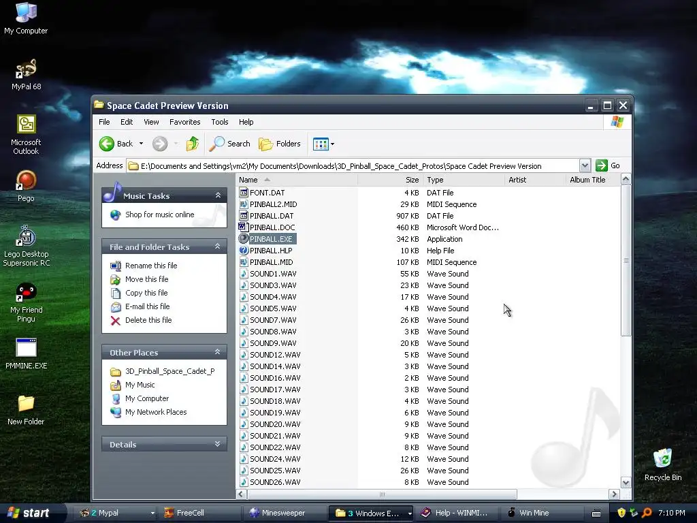Open Back button history dropdown arrow
This screenshot has height=523, width=697.
(141, 144)
